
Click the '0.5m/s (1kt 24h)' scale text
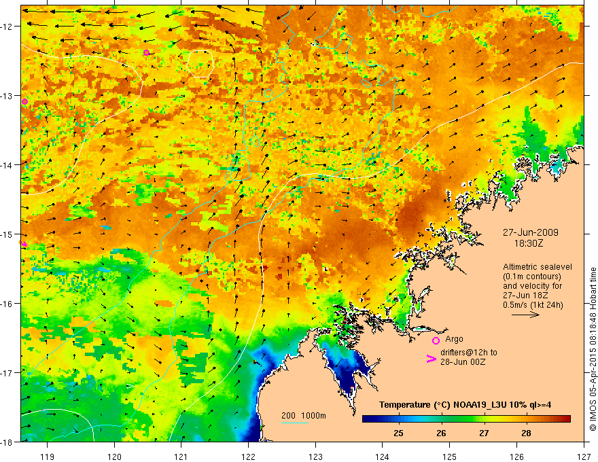coord(533,305)
